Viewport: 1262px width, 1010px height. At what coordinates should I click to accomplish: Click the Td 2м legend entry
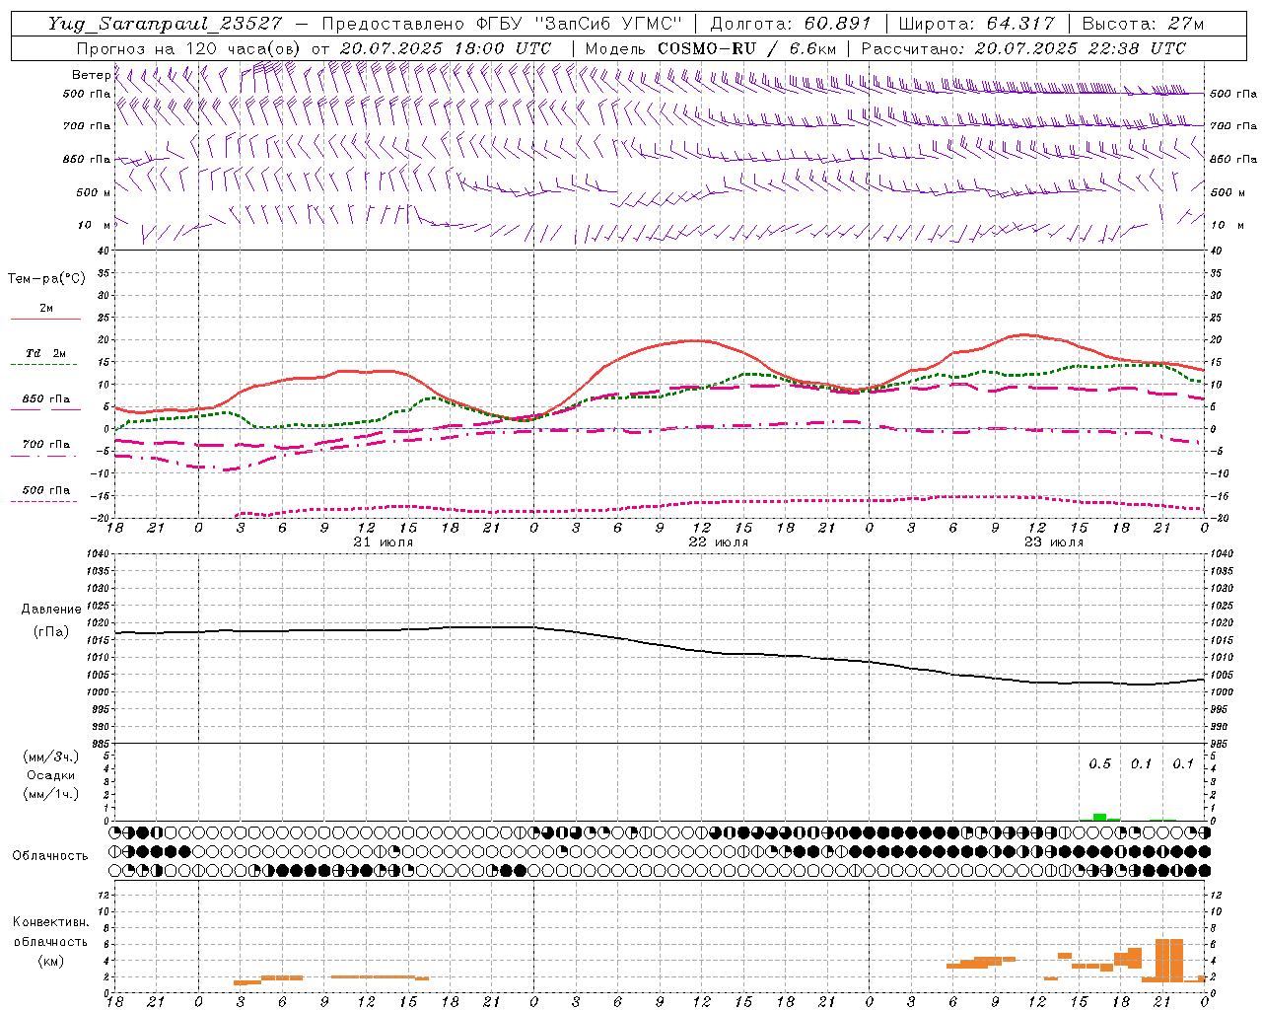coord(45,353)
